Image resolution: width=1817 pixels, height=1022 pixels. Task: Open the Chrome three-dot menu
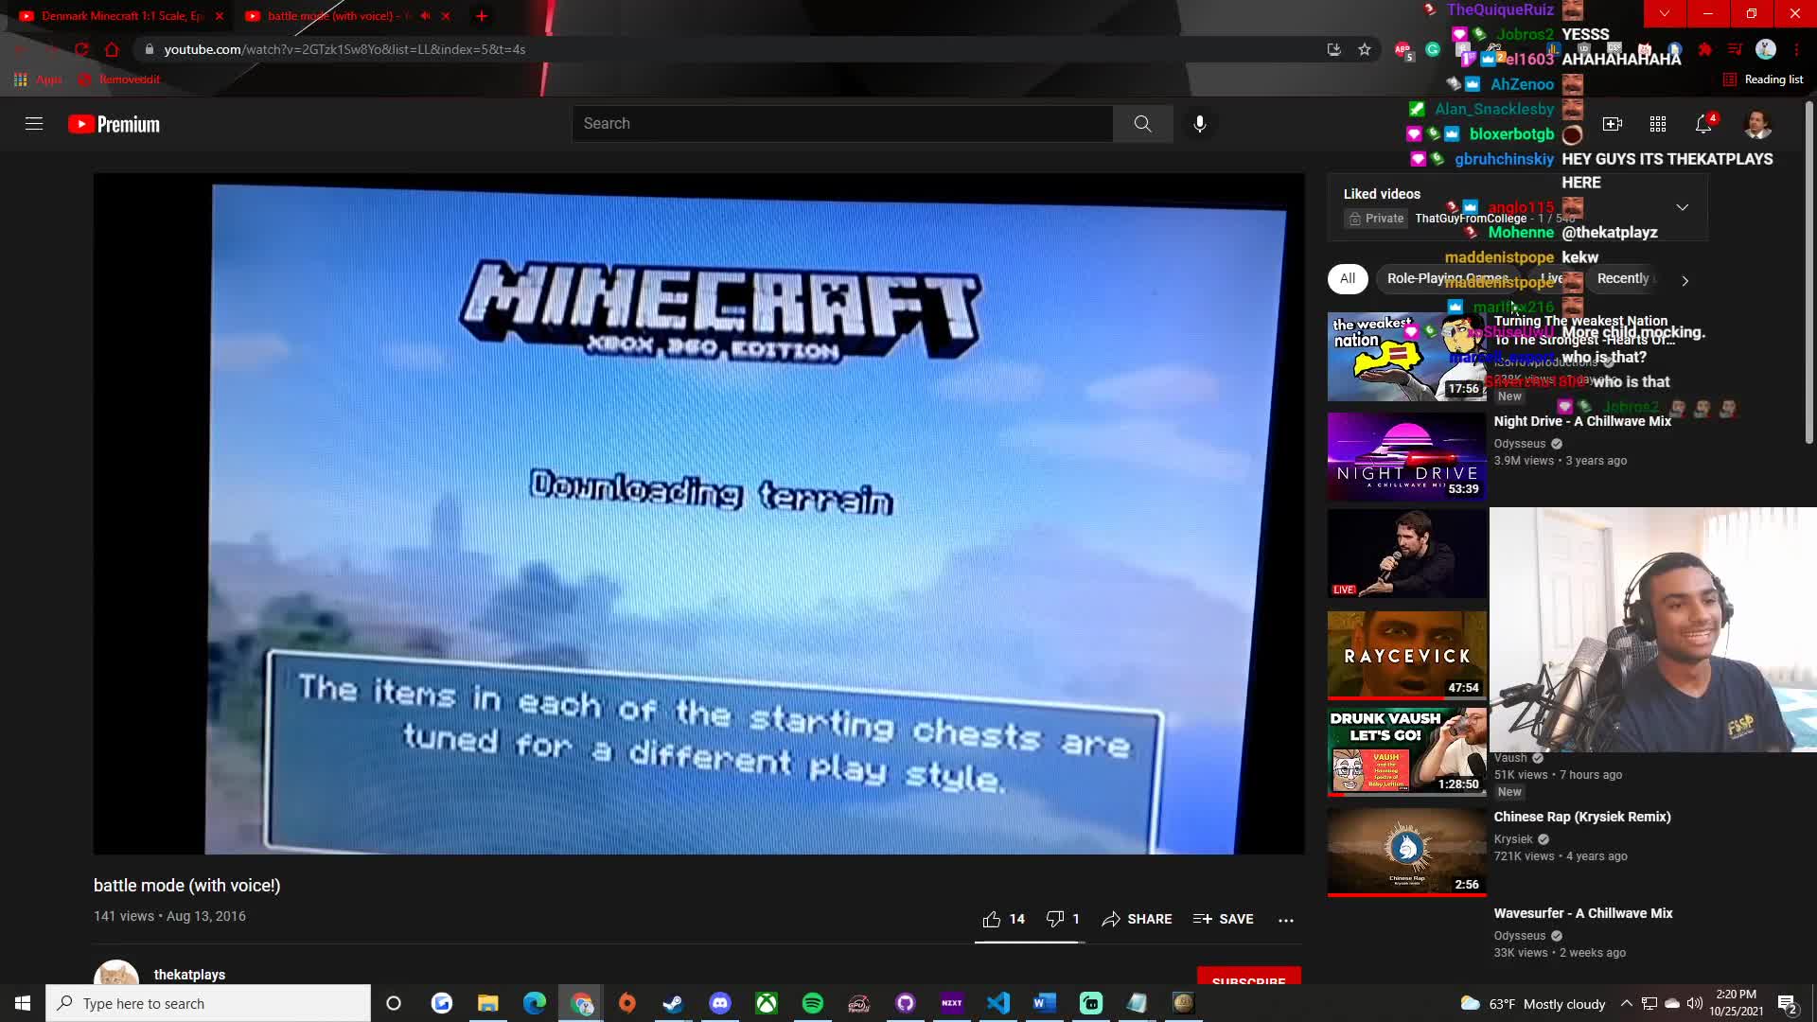1796,49
